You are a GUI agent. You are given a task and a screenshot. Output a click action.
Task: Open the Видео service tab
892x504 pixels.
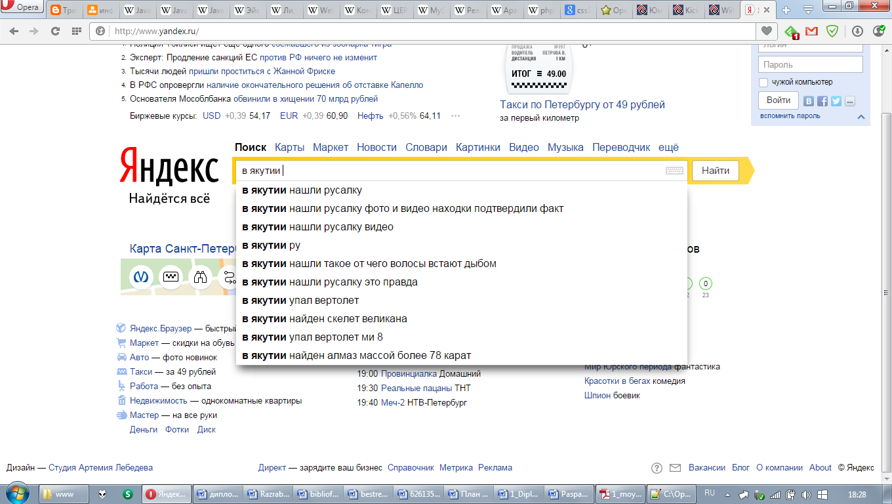pos(524,148)
